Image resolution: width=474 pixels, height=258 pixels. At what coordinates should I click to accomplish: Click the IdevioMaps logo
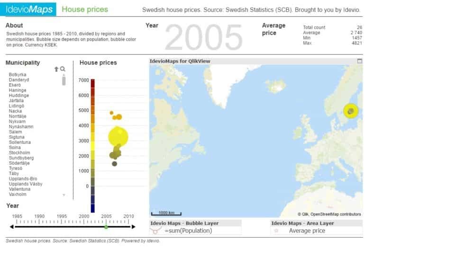(29, 9)
